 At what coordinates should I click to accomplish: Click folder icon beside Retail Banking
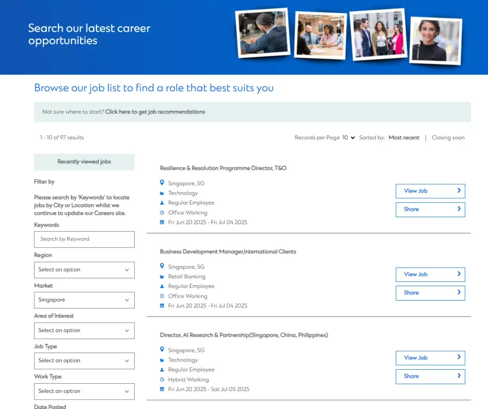[x=162, y=276]
